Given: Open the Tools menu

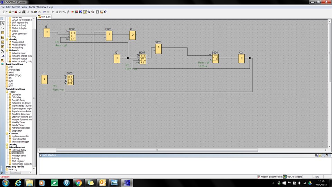Looking at the screenshot, I should point(32,7).
